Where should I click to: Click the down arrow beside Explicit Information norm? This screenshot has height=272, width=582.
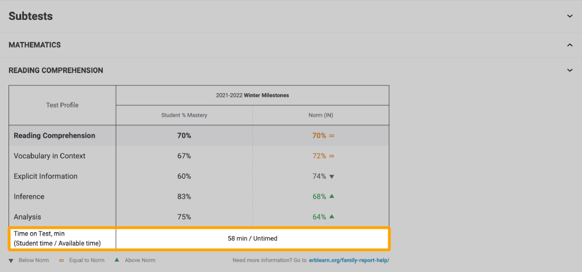pos(332,176)
